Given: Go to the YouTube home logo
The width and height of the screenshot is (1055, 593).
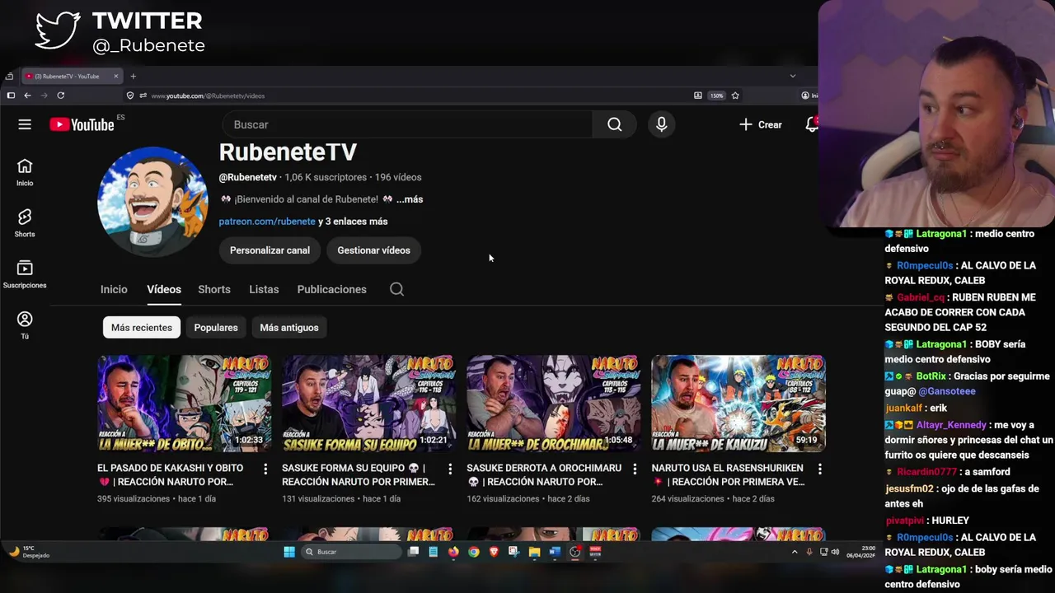Looking at the screenshot, I should point(82,124).
